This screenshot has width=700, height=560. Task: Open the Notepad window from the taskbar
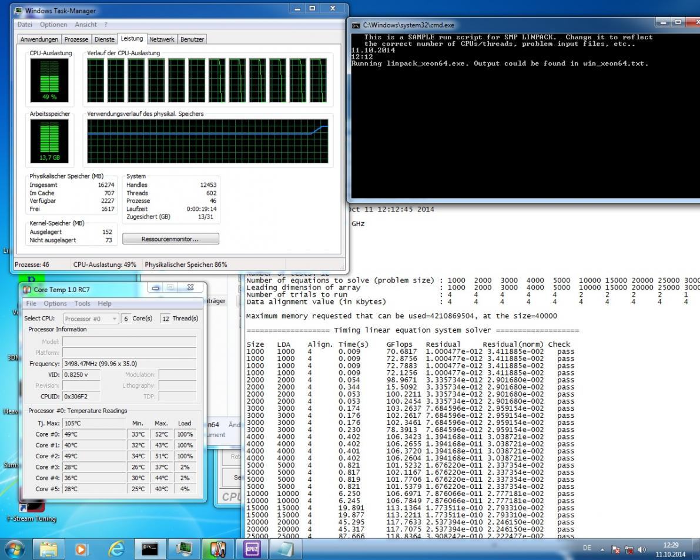tap(285, 549)
